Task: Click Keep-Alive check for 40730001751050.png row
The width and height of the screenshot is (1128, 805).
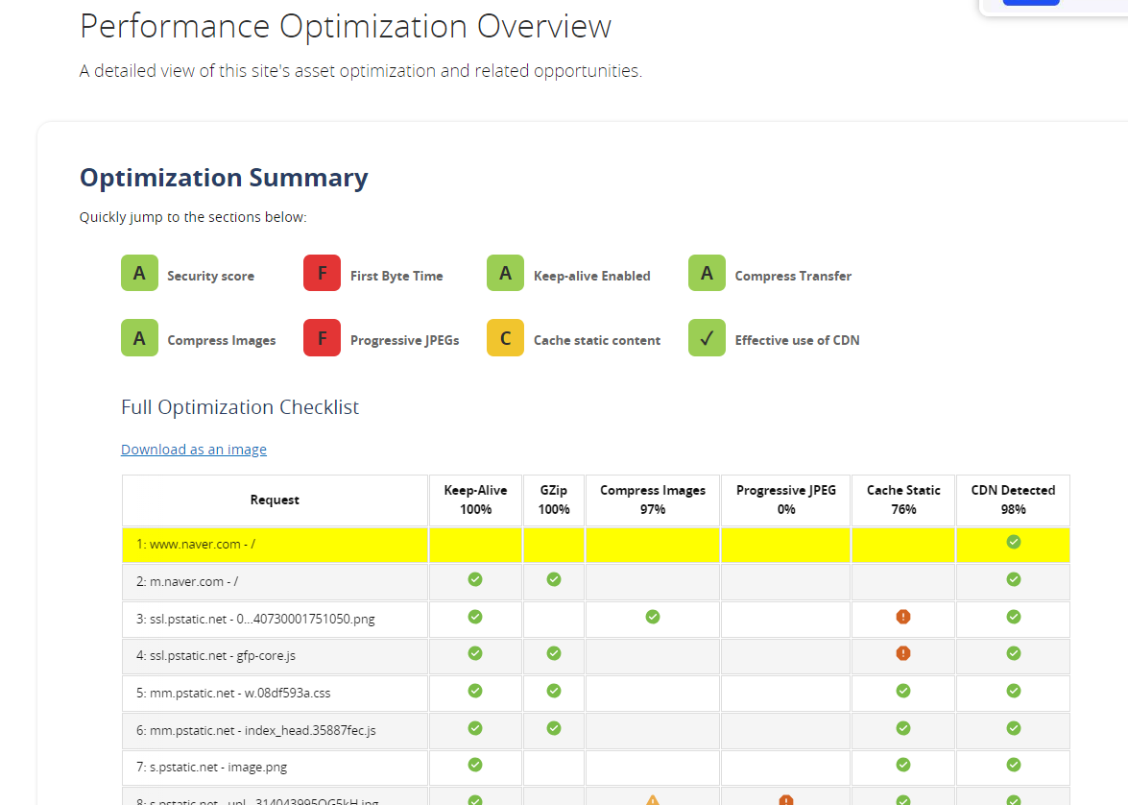Action: (x=475, y=617)
